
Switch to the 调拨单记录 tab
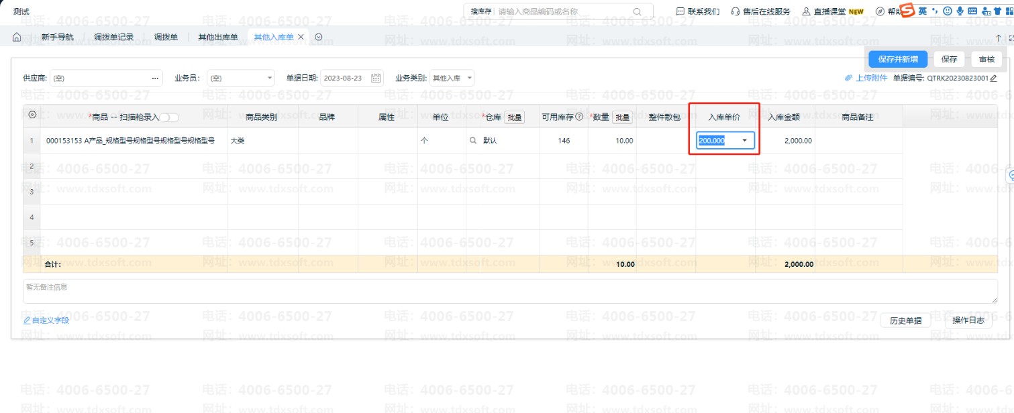tap(114, 38)
